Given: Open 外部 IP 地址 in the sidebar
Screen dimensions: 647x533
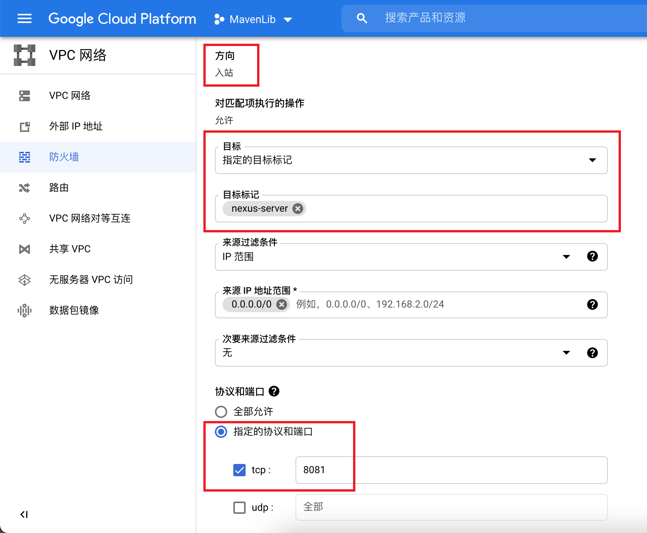Looking at the screenshot, I should pyautogui.click(x=98, y=126).
